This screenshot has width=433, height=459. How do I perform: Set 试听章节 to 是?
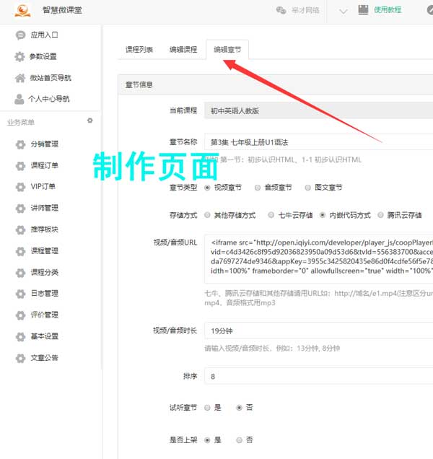(207, 408)
